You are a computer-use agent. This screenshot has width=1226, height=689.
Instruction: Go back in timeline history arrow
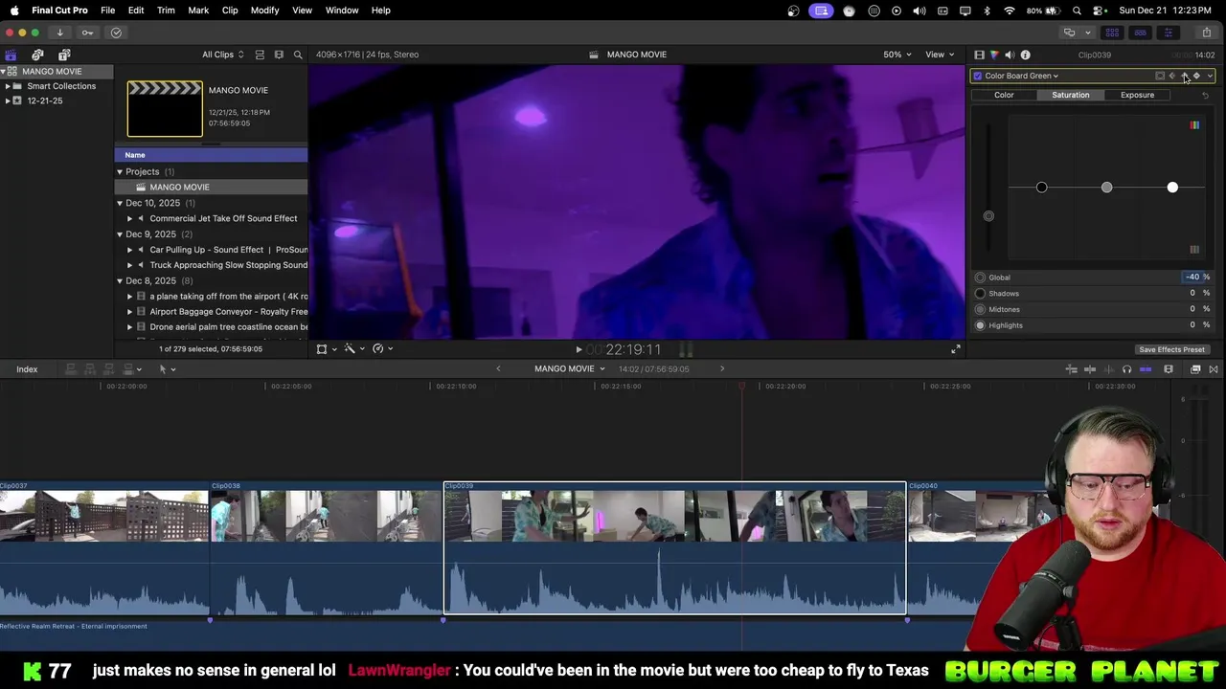point(498,369)
